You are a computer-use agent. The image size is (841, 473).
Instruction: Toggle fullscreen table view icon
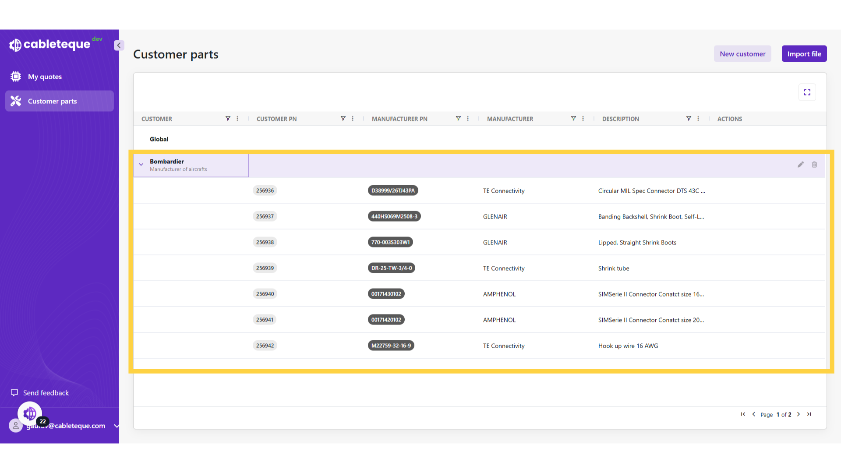pos(807,92)
